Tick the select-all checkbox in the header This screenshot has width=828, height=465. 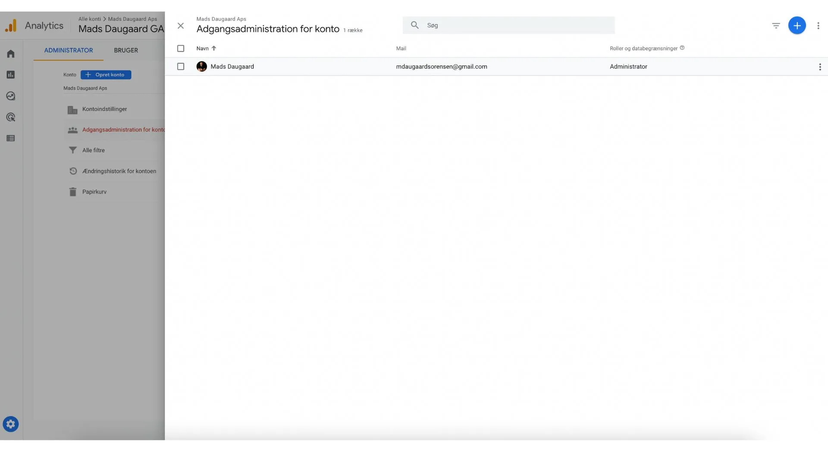[x=181, y=49]
